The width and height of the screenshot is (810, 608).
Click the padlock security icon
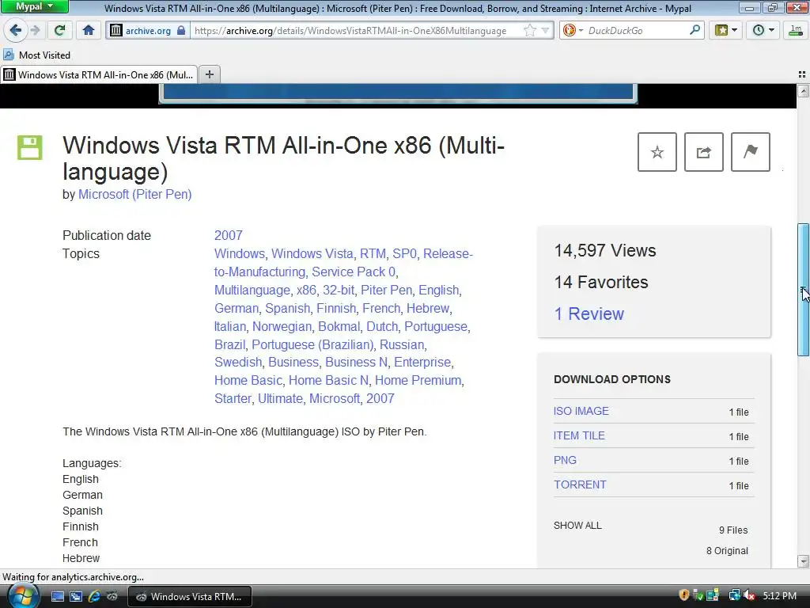[x=181, y=31]
